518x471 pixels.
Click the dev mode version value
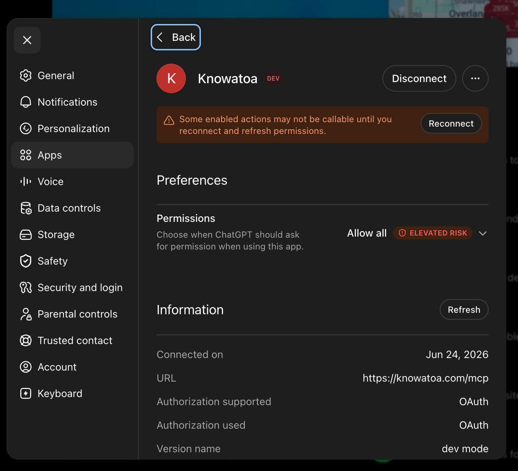click(465, 449)
